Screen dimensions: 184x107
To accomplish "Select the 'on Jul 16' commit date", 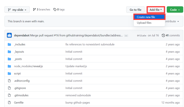I will [x=153, y=35].
